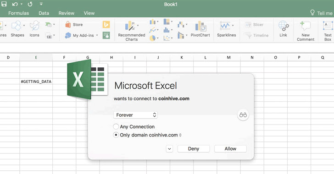Open Customize Quick Access Toolbar dropdown

(x=41, y=4)
